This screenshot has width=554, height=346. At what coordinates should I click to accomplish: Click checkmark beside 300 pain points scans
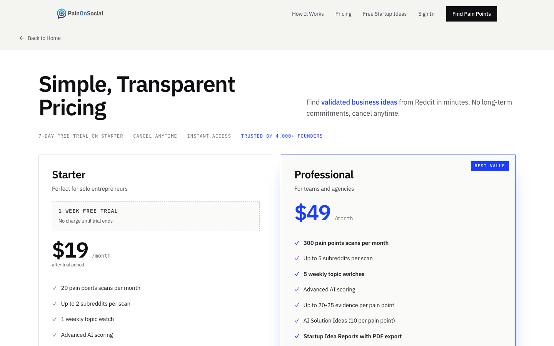tap(297, 243)
